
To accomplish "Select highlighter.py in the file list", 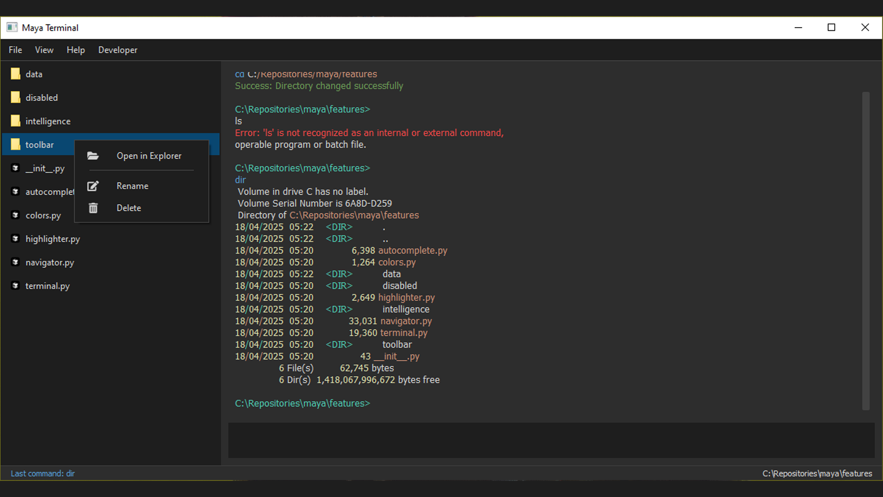I will 53,239.
